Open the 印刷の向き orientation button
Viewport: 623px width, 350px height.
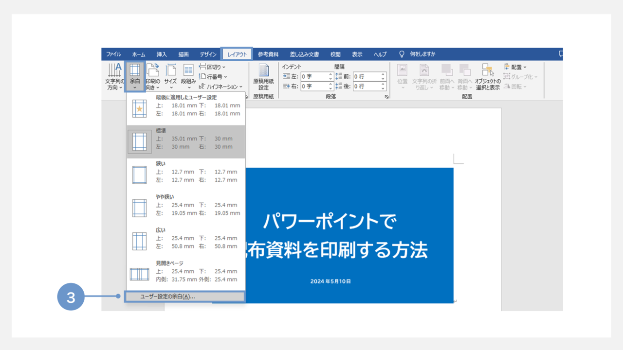tap(153, 77)
